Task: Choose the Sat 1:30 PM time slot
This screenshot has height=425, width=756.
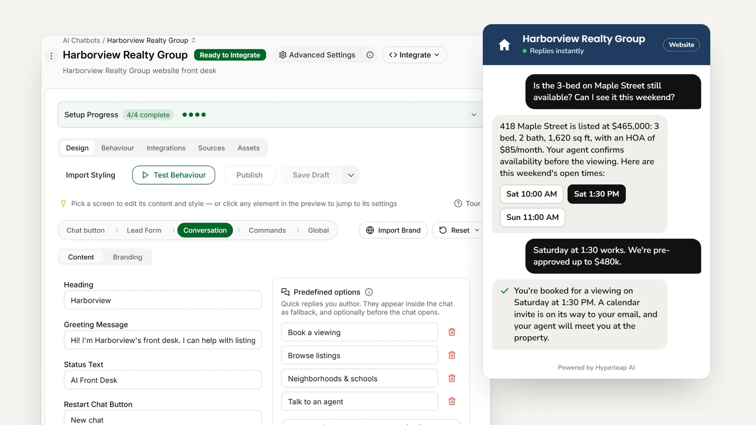Action: click(x=596, y=194)
